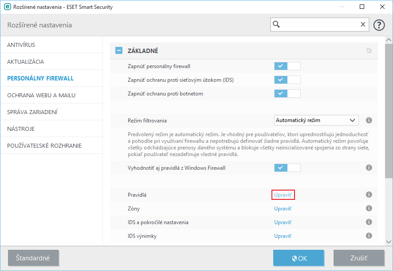Select OCHRANA WEBU A MAILU in sidebar
393x271 pixels.
point(41,95)
